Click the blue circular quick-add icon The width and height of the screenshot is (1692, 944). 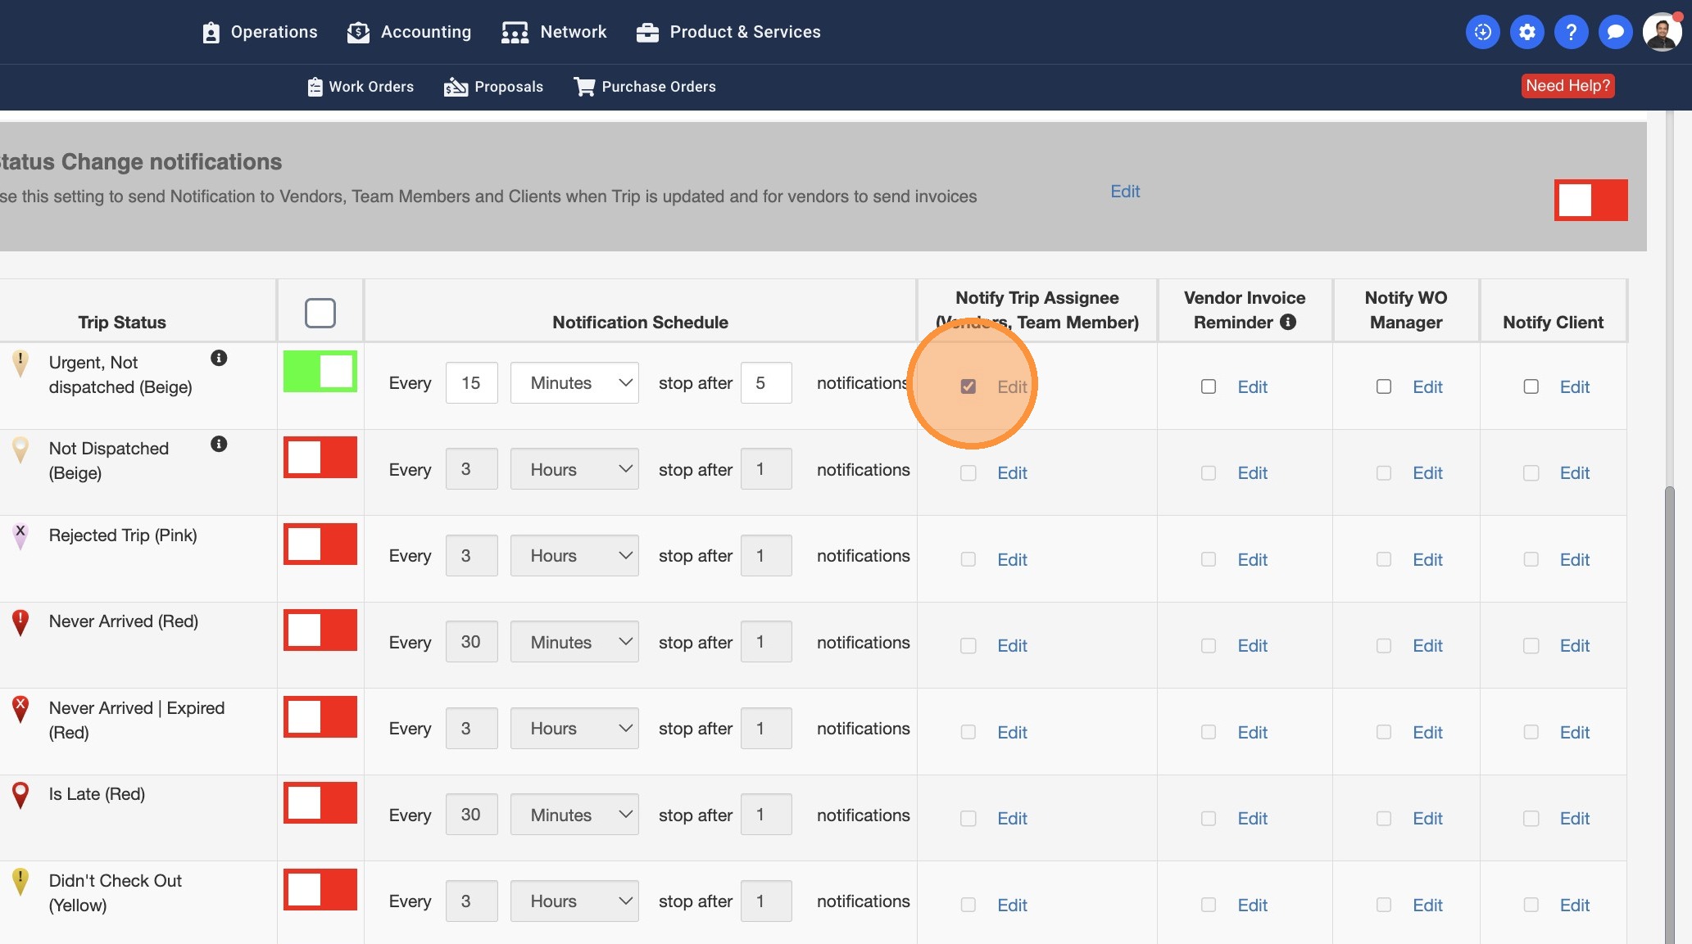[x=1482, y=32]
